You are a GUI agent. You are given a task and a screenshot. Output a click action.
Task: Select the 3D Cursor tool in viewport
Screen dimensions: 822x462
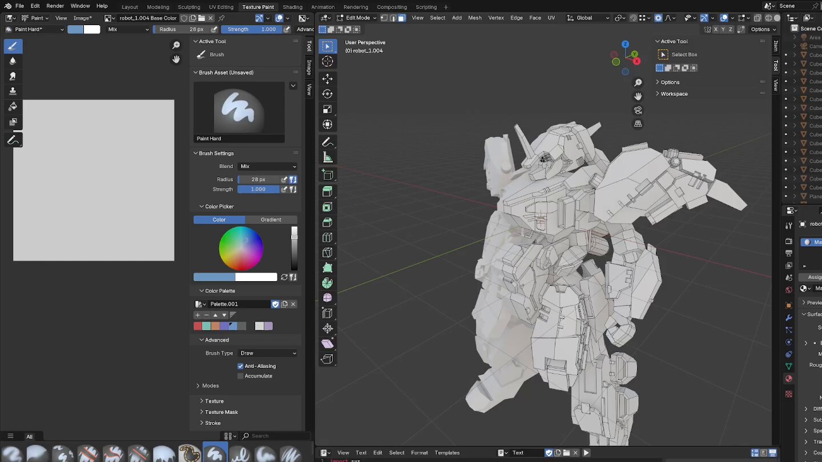pyautogui.click(x=327, y=62)
